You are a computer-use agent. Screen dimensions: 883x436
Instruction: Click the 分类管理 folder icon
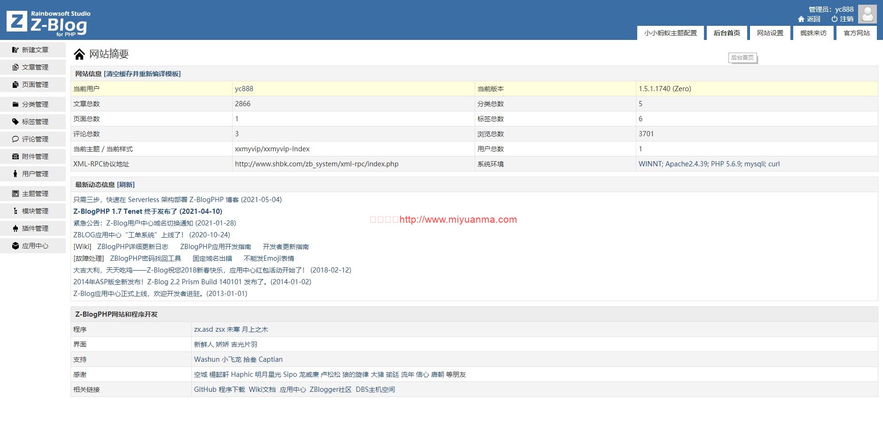pyautogui.click(x=16, y=104)
